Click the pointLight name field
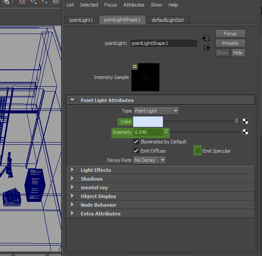Viewport: 262px width, 256px height. click(164, 43)
